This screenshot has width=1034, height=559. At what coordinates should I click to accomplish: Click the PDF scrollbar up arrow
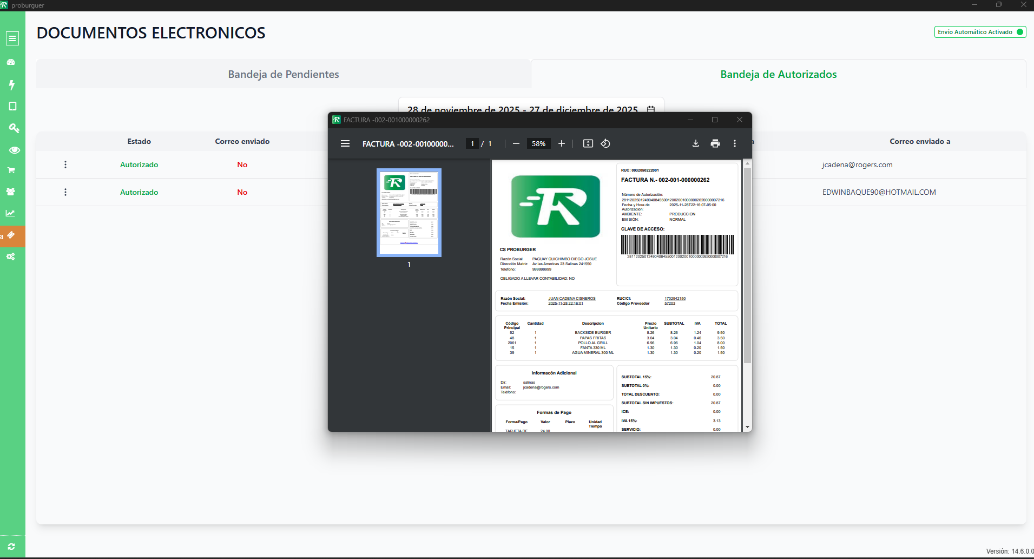748,163
